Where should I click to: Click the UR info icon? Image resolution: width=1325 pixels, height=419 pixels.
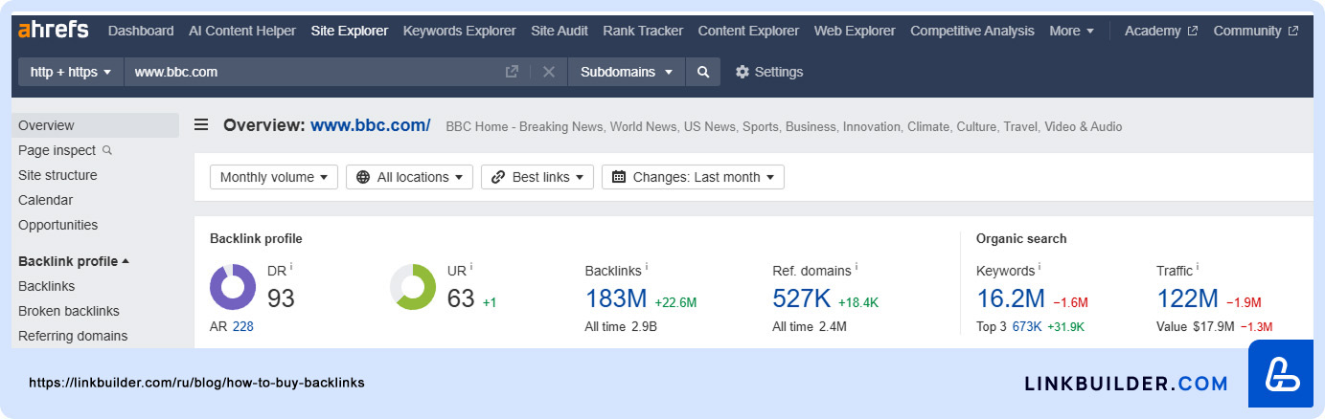471,268
